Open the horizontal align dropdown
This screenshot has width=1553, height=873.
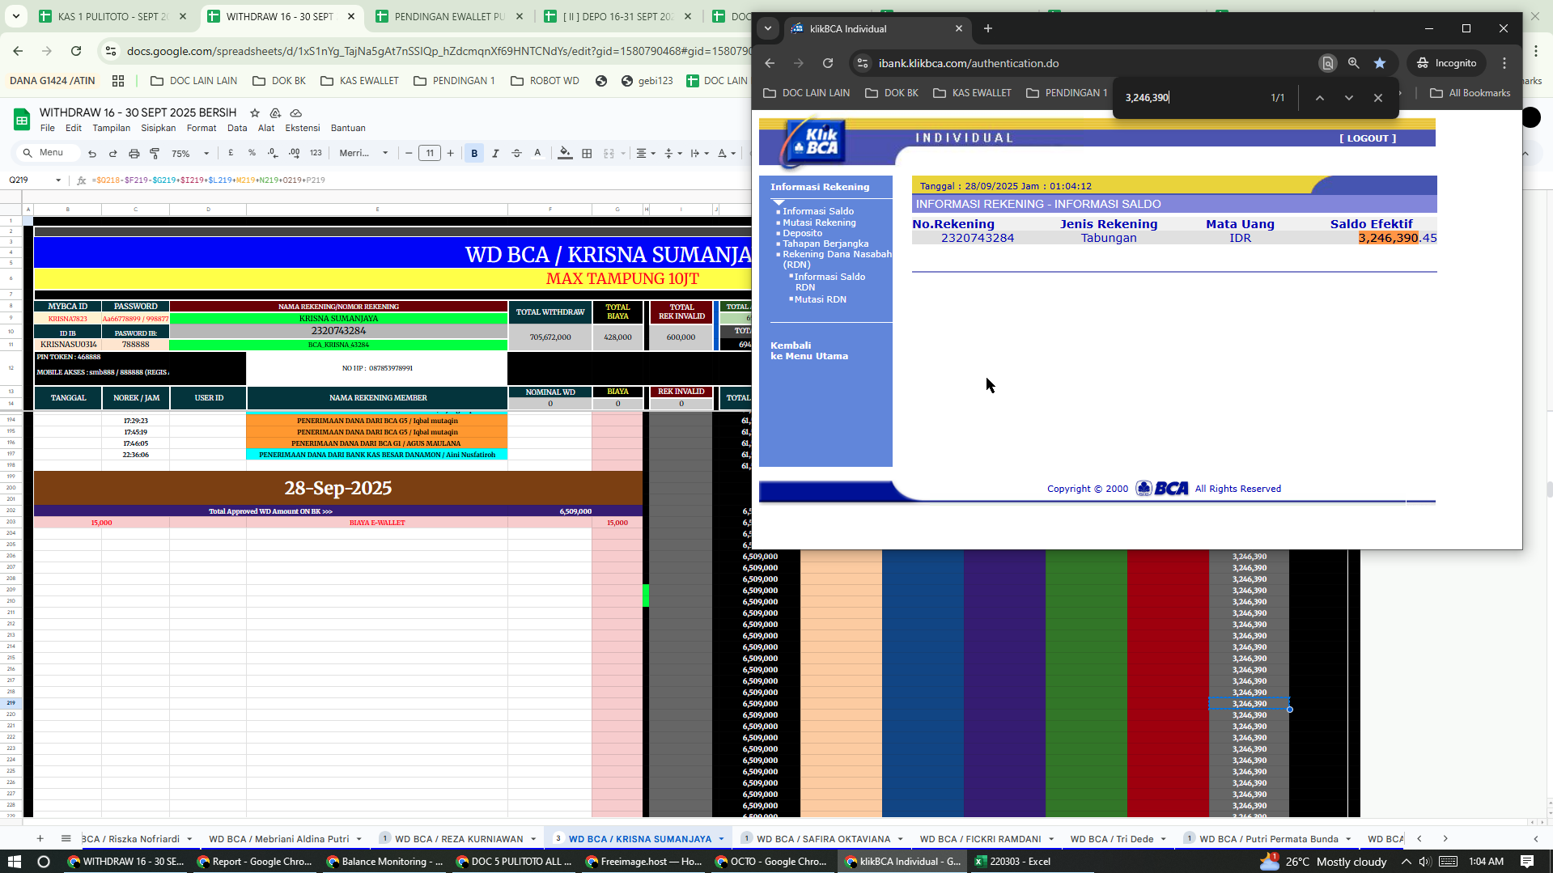pos(645,153)
